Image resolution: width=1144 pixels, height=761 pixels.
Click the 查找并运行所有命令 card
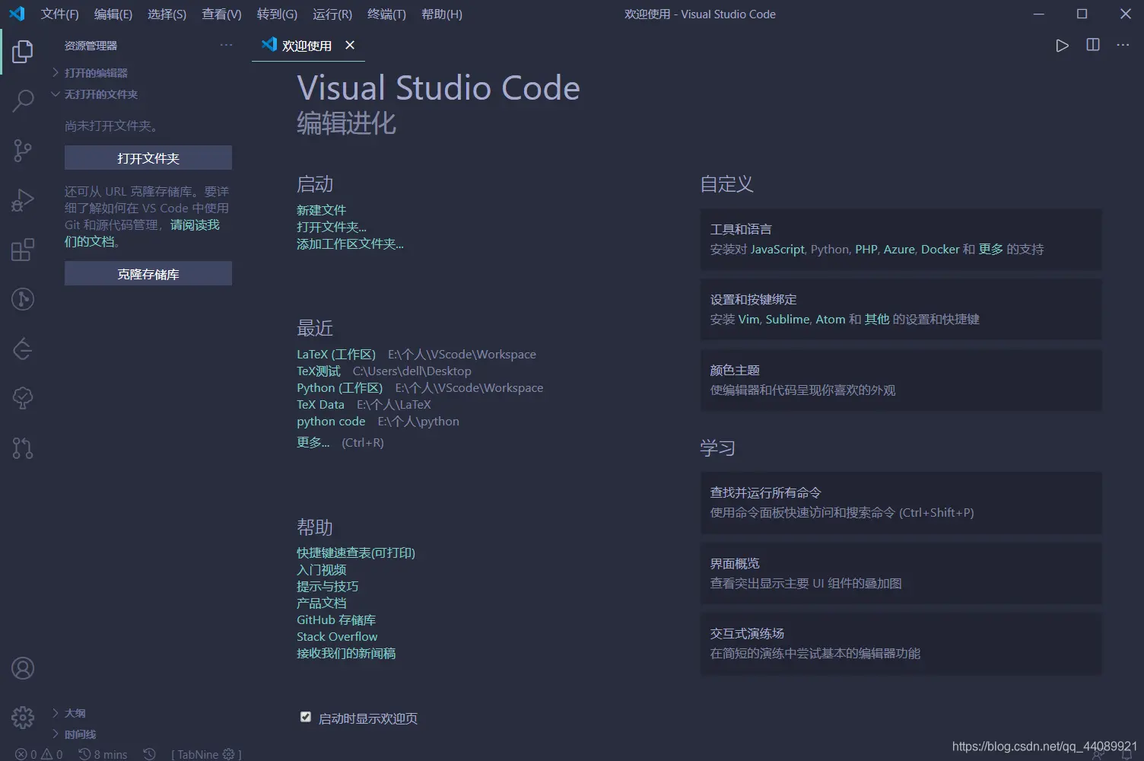901,502
